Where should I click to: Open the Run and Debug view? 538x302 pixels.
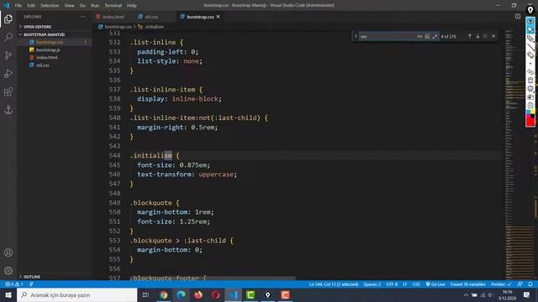click(x=8, y=73)
